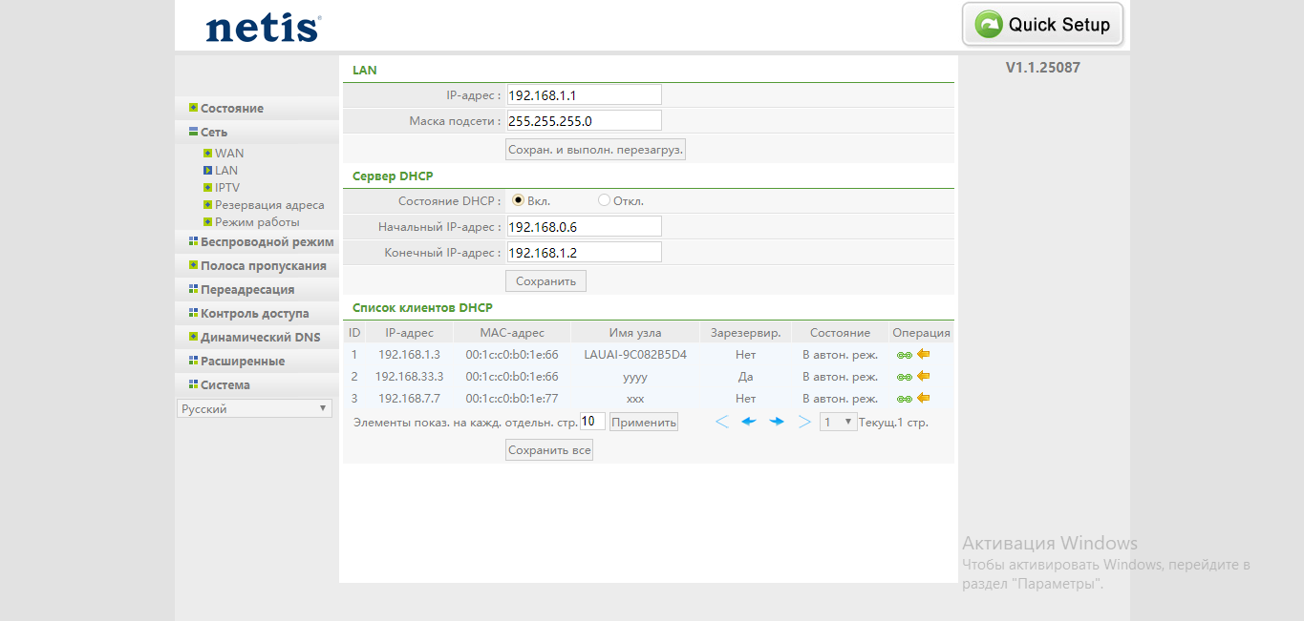Open the IPTV submenu item

227,188
